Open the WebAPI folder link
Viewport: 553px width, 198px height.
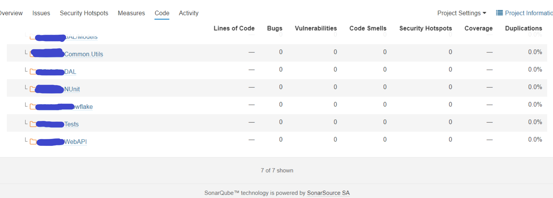pyautogui.click(x=75, y=142)
